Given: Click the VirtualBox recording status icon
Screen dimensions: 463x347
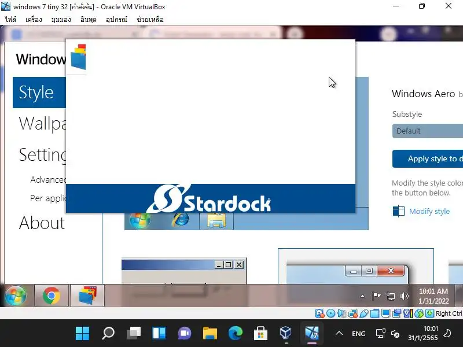Looking at the screenshot, I should coord(396,313).
